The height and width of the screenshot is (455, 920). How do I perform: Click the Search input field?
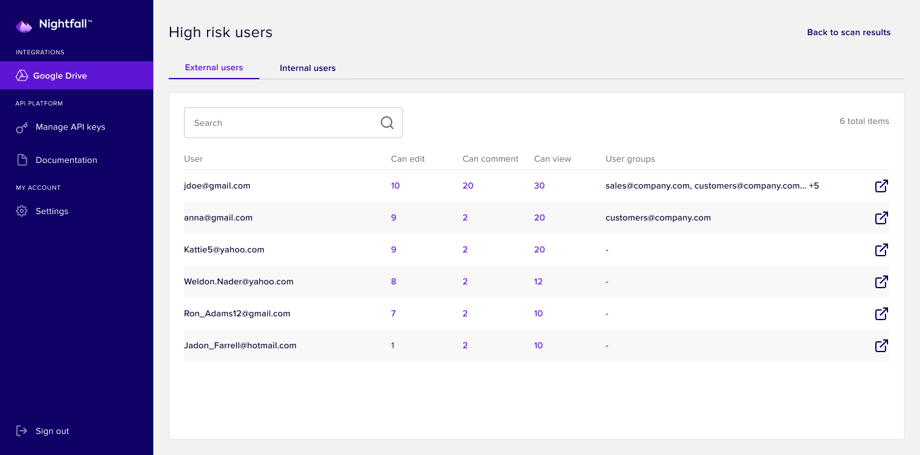pyautogui.click(x=275, y=122)
